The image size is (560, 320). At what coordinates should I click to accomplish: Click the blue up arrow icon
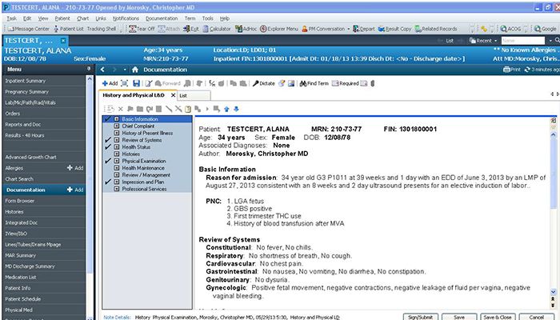[226, 108]
